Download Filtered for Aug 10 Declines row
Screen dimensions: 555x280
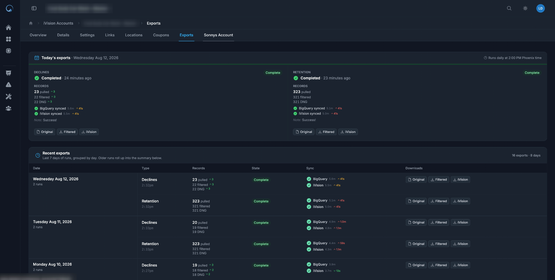tap(438, 265)
